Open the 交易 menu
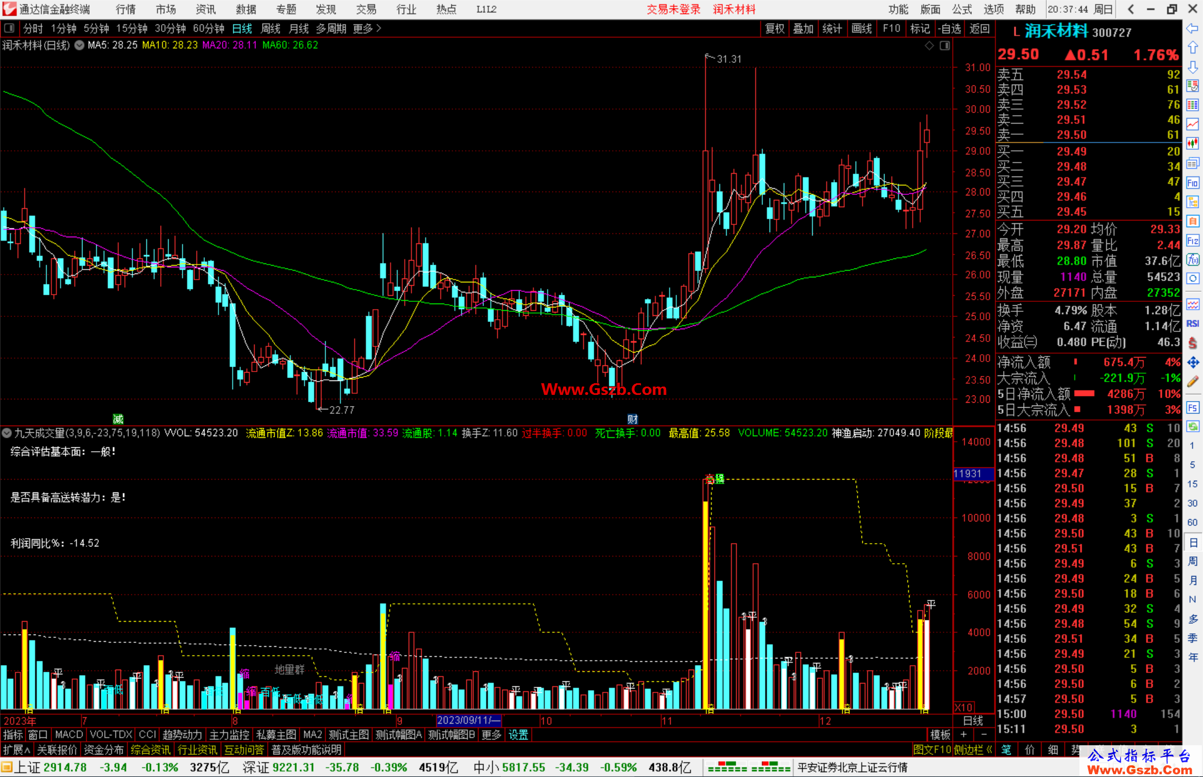Viewport: 1203px width, 777px height. pos(366,9)
